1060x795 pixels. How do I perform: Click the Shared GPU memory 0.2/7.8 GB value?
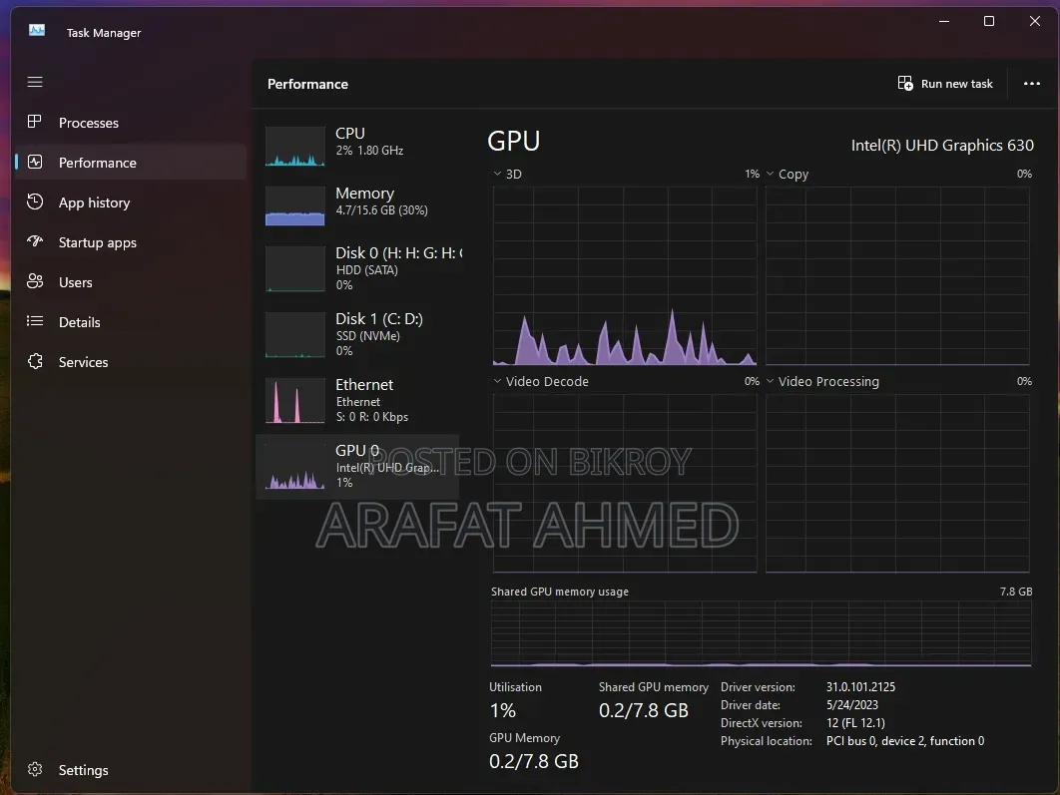coord(644,710)
